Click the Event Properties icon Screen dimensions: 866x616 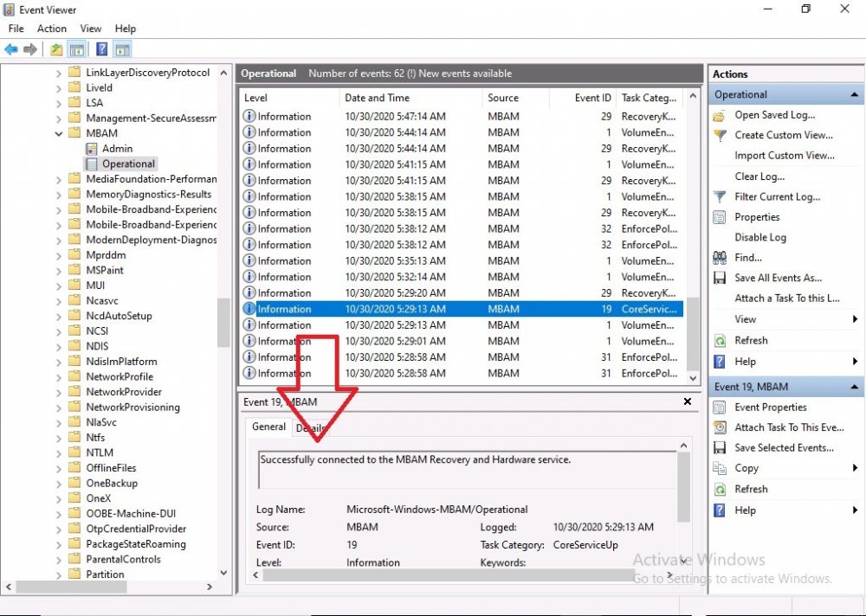pyautogui.click(x=720, y=407)
